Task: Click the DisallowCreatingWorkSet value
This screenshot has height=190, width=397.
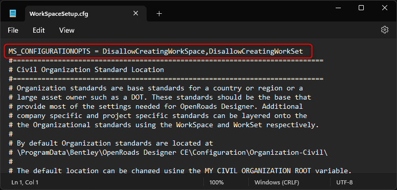Action: pos(255,52)
